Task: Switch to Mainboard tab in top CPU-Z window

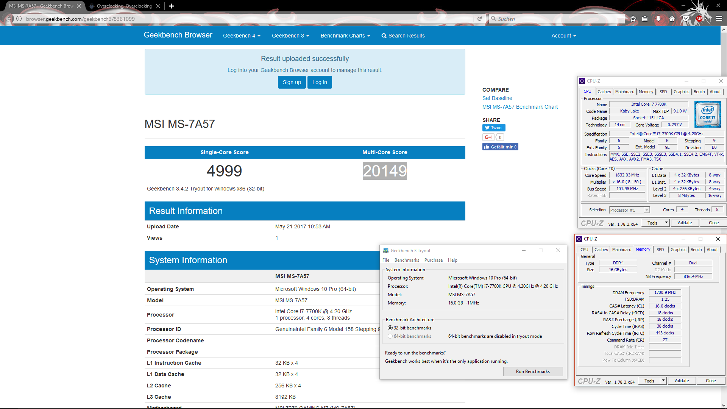Action: point(625,92)
